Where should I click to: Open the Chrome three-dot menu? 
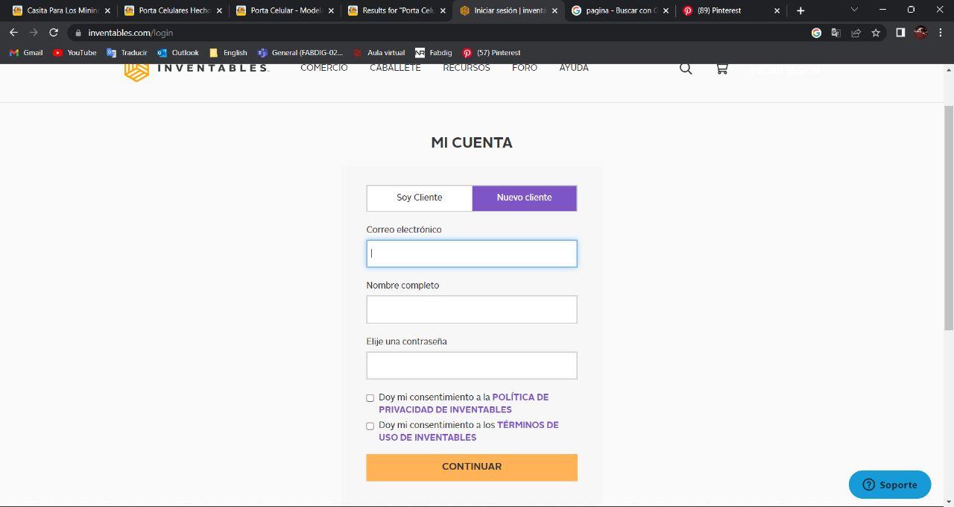[x=941, y=33]
